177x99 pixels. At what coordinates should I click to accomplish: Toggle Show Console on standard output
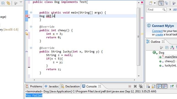pos(159,86)
